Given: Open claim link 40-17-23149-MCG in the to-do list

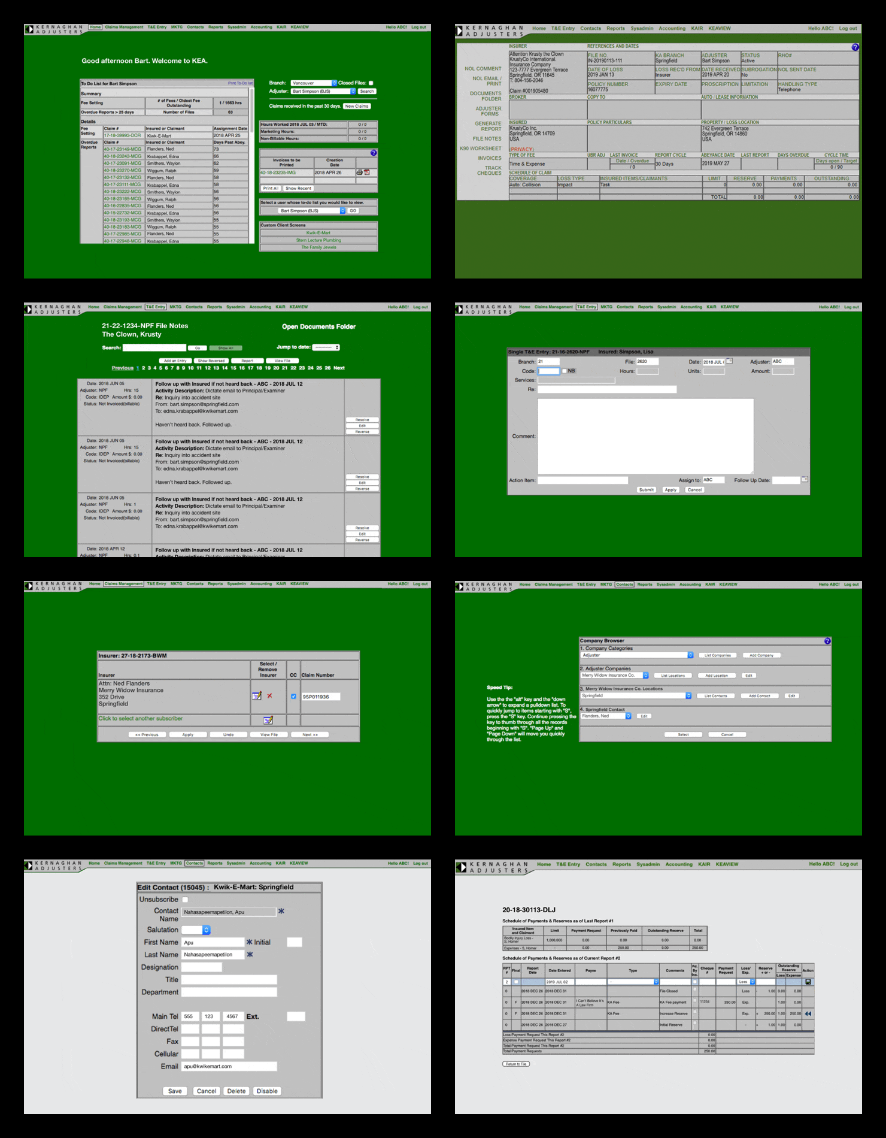Looking at the screenshot, I should (123, 149).
